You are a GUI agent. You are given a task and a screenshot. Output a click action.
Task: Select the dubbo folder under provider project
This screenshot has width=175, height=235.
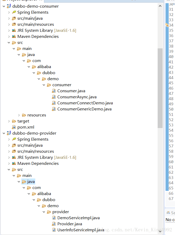(49, 200)
